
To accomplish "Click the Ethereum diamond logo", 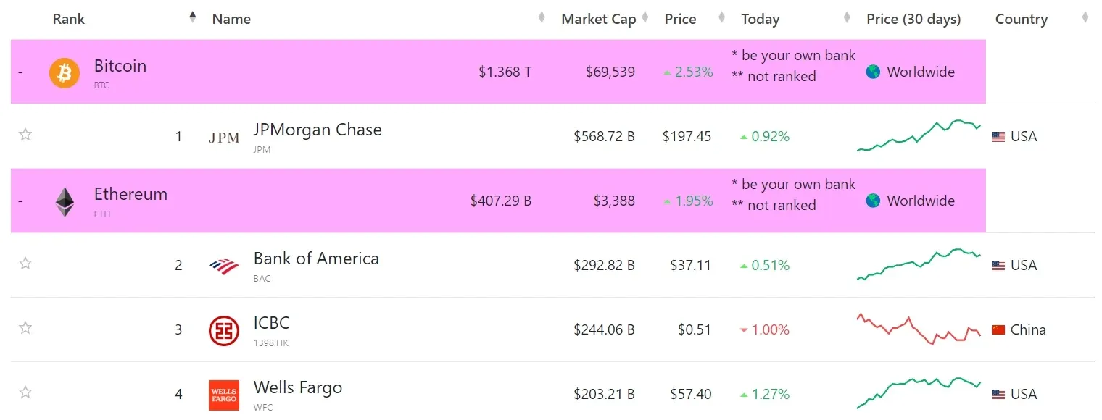I will (65, 202).
